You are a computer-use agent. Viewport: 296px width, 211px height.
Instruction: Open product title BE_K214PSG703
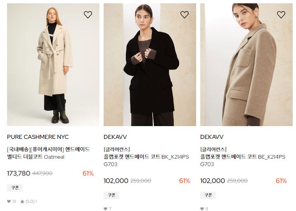(x=243, y=157)
